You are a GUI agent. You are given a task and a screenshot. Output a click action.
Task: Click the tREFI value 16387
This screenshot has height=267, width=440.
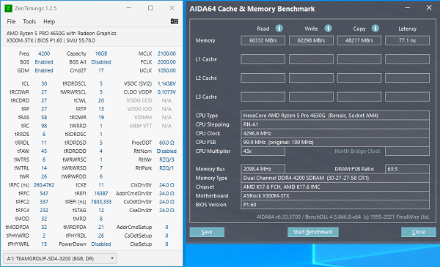tap(101, 193)
